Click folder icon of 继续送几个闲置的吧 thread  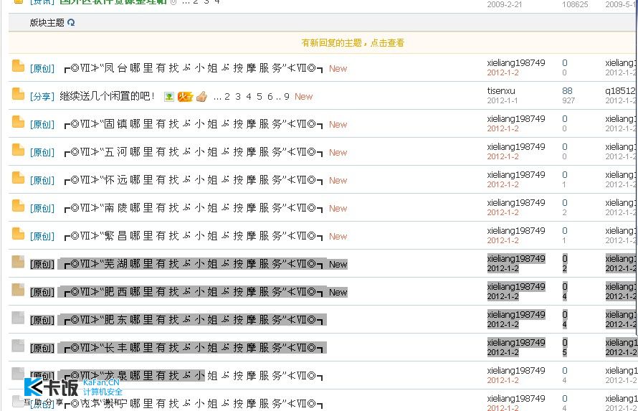(18, 93)
